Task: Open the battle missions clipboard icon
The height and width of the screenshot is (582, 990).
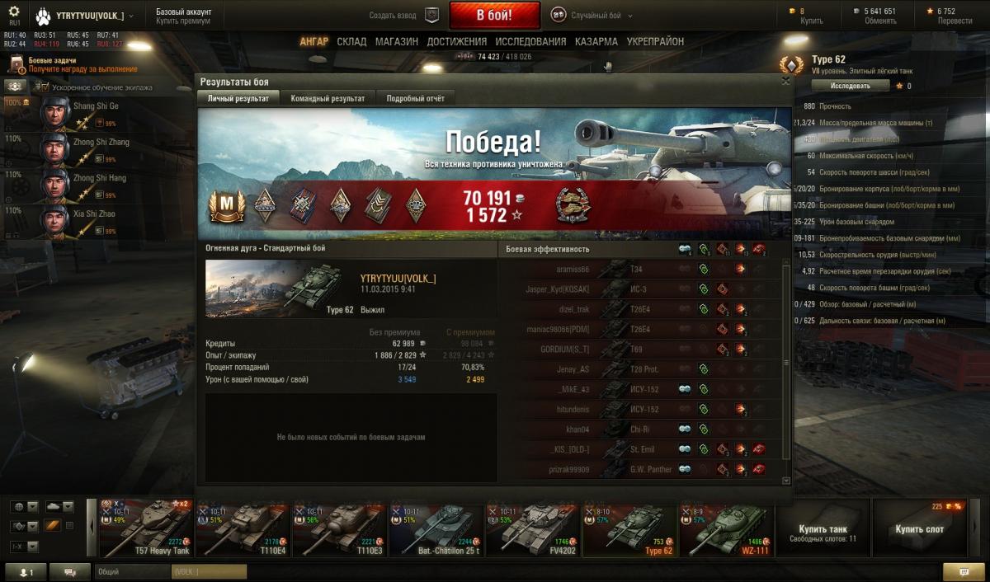Action: click(x=16, y=64)
